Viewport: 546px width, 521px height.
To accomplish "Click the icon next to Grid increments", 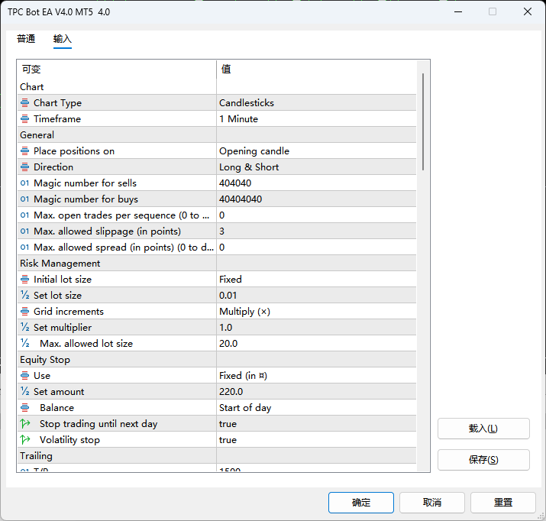I will 24,312.
